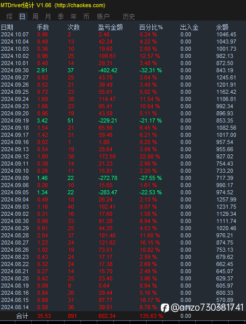This screenshot has height=324, width=246.
Task: Select the 2024.09.16 date cell
Action: pos(15,142)
